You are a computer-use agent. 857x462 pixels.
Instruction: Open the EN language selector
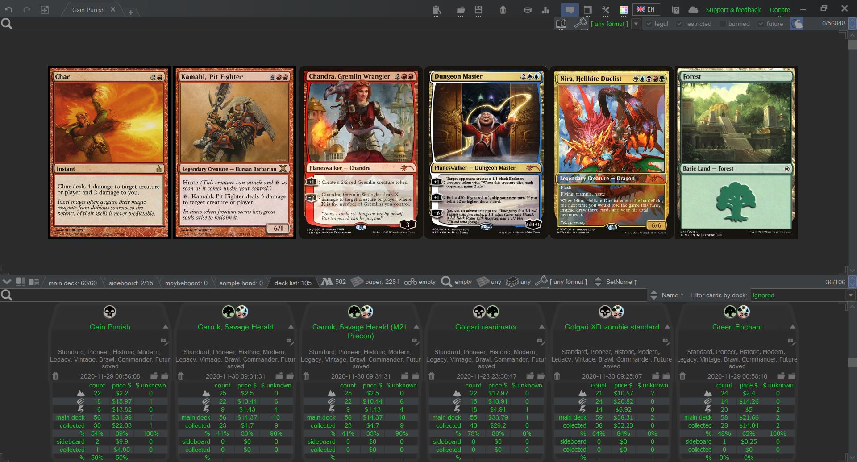pos(646,9)
